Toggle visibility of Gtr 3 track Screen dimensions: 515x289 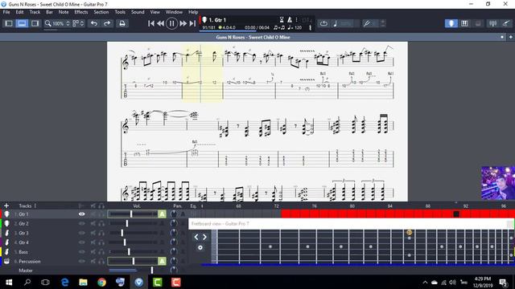(x=81, y=233)
